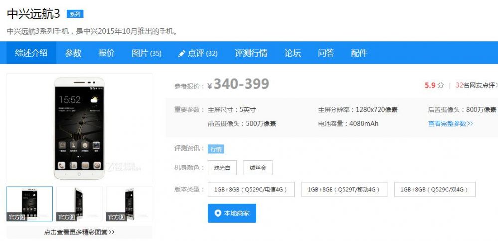
Task: Choose the 1GB+8GB Q529T/移动4G version
Action: [344, 189]
